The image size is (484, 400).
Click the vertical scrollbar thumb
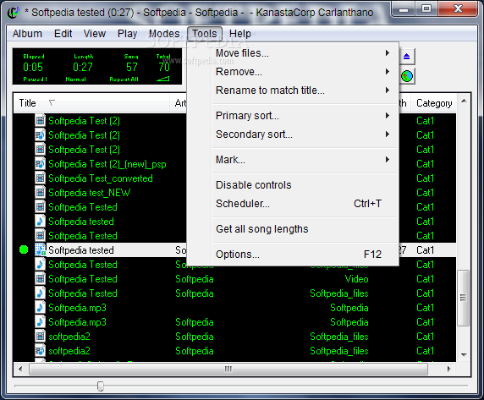[464, 298]
